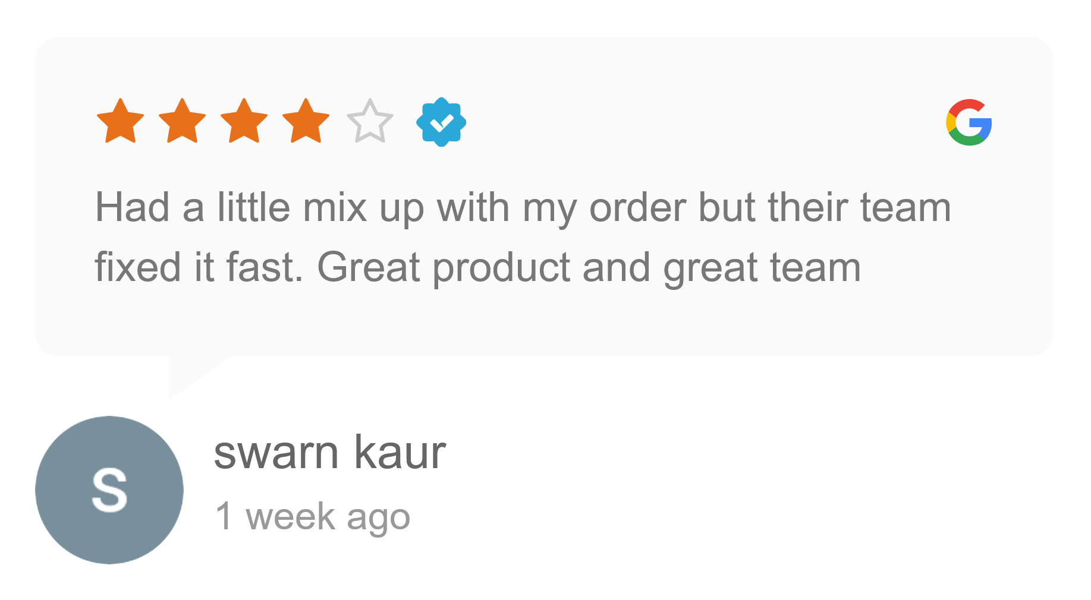This screenshot has height=600, width=1091.
Task: Click the third orange star
Action: tap(244, 122)
